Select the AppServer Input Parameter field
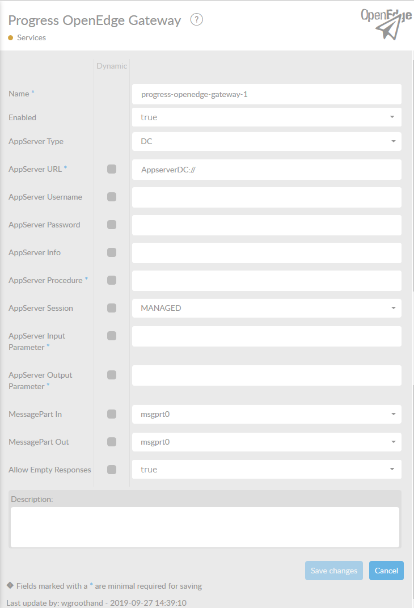Image resolution: width=414 pixels, height=608 pixels. coord(267,336)
